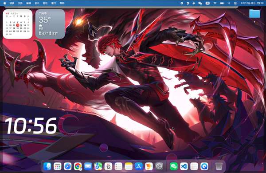Open the orange bird app in Dock
The width and height of the screenshot is (266, 173).
pyautogui.click(x=149, y=166)
